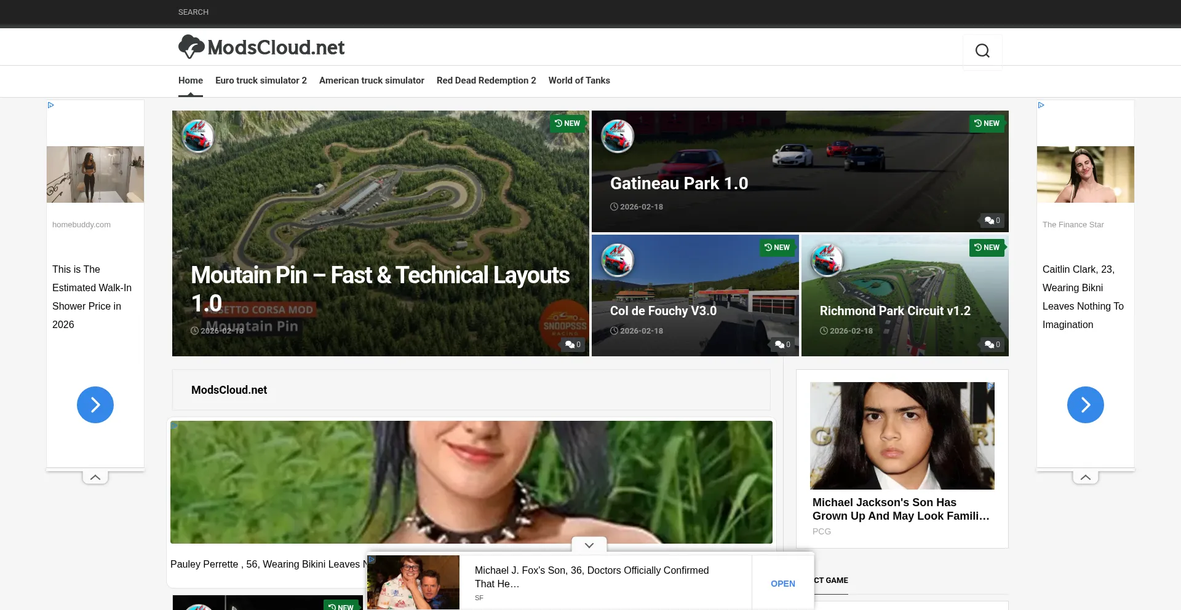The width and height of the screenshot is (1181, 610).
Task: Click Michael J. Fox ad thumbnail
Action: click(413, 582)
